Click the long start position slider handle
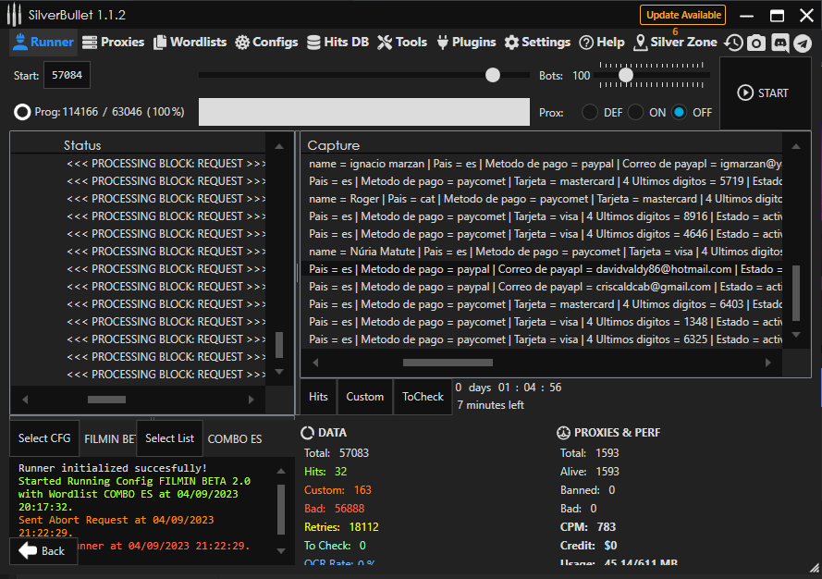 pos(493,75)
